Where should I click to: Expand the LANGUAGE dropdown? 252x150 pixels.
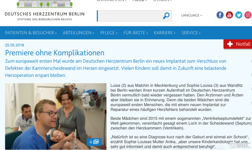[x=192, y=15]
